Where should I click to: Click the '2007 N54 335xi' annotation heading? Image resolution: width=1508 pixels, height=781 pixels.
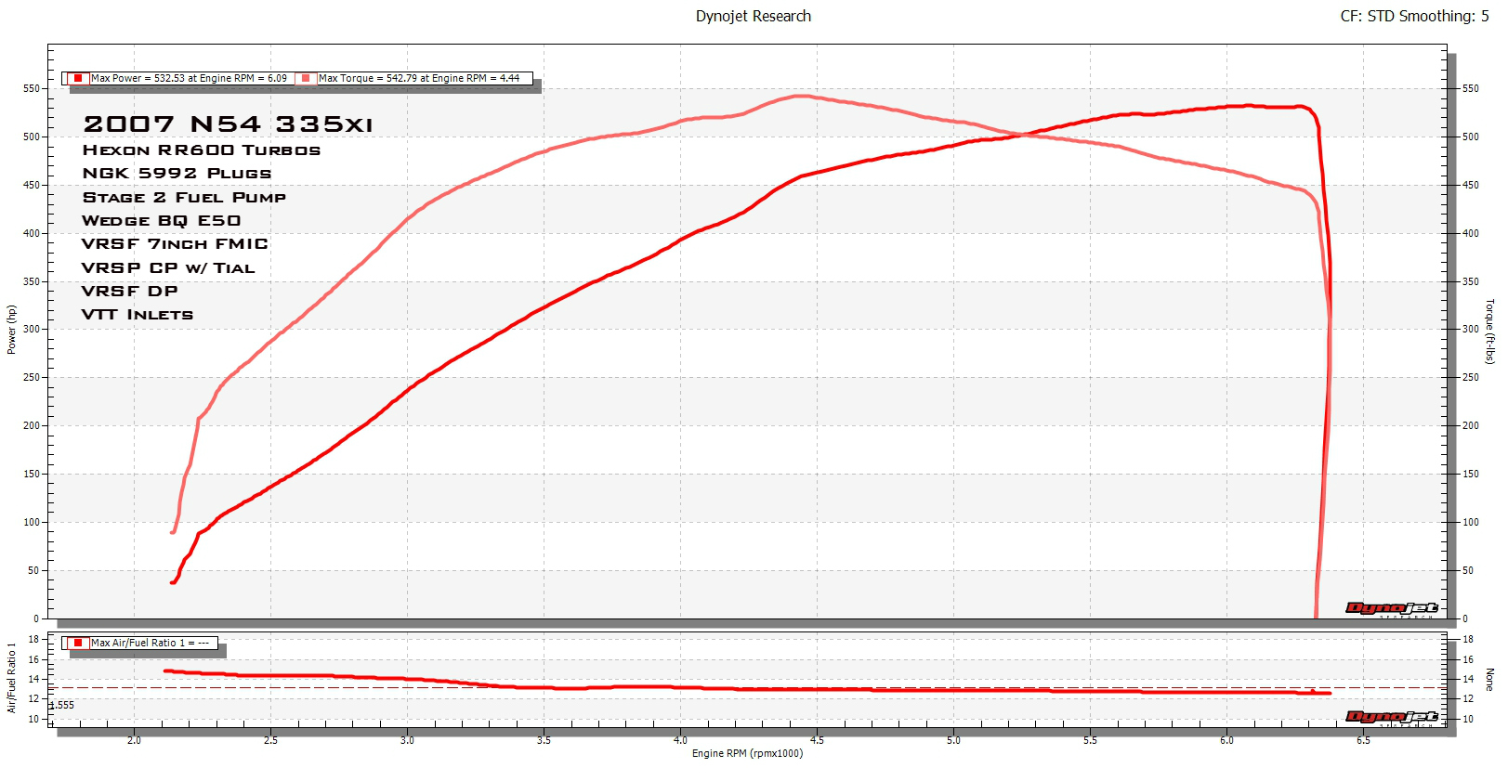228,124
